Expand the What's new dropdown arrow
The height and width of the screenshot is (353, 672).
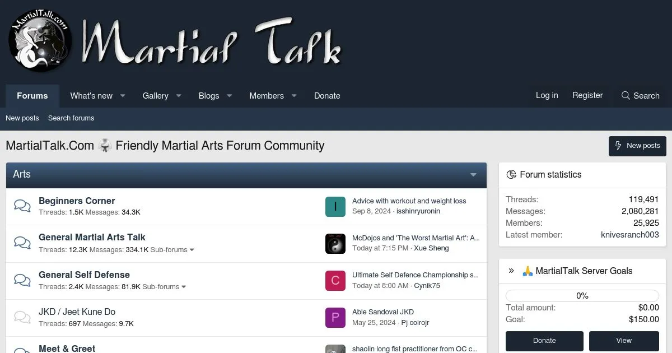coord(123,96)
